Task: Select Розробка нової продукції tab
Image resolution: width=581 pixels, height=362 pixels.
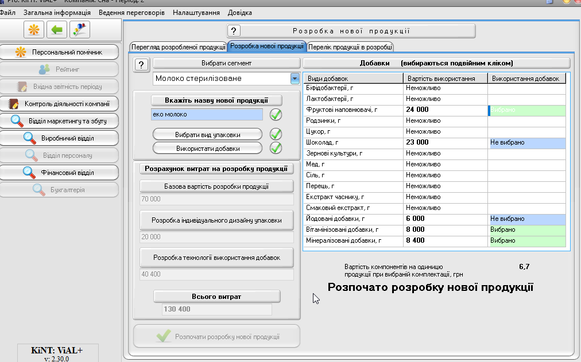Action: 267,46
